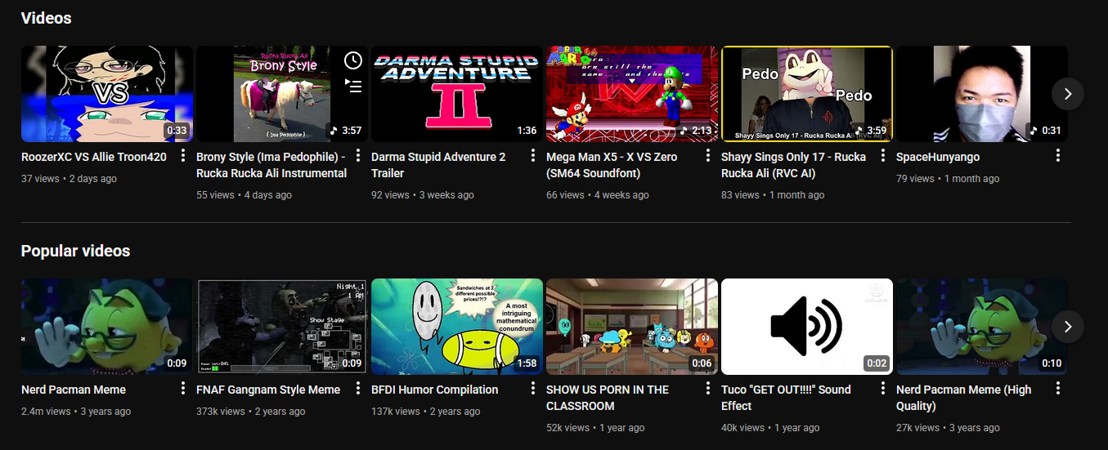Open options menu for Darma Stupid Adventure 2 Trailer
This screenshot has height=450, width=1108.
tap(532, 155)
